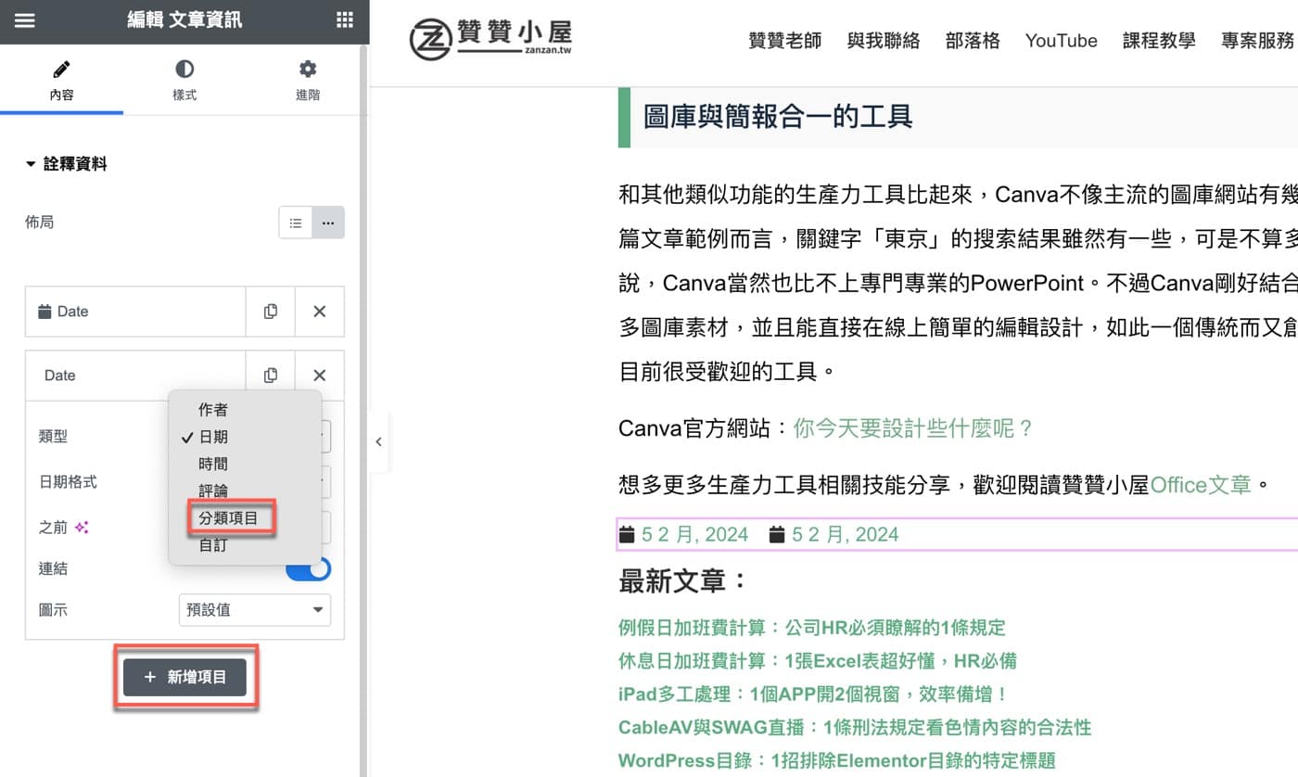Open article CableAV與SWAG直播
Viewport: 1298px width, 777px height.
pyautogui.click(x=855, y=728)
